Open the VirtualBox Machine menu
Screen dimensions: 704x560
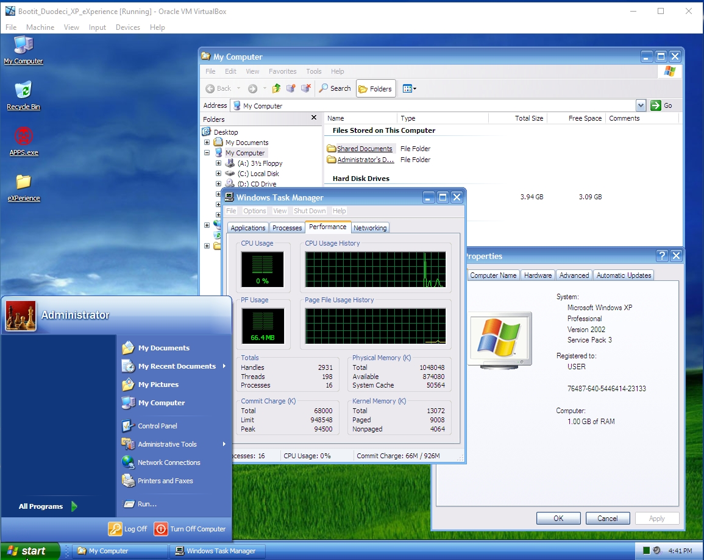click(40, 27)
